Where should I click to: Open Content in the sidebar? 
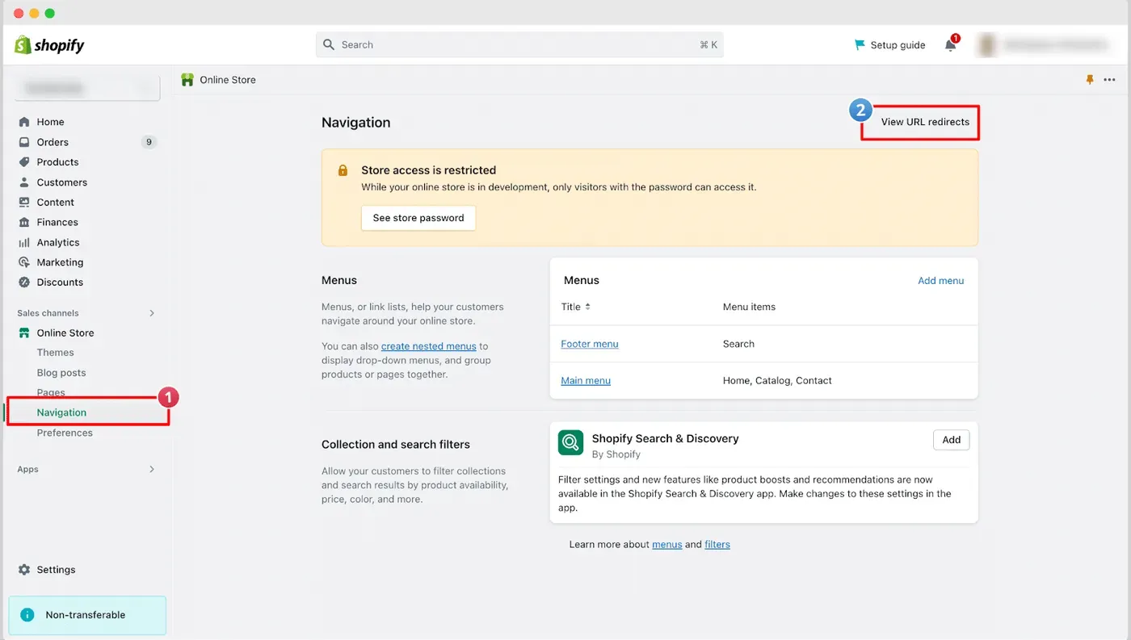tap(55, 203)
